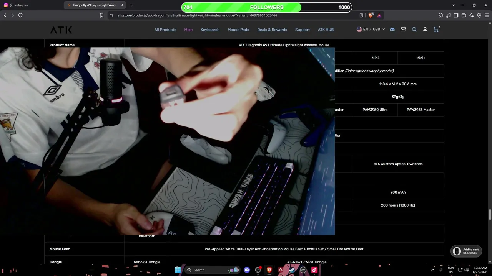Open the browser hamburger main menu
This screenshot has width=492, height=276.
tap(487, 15)
